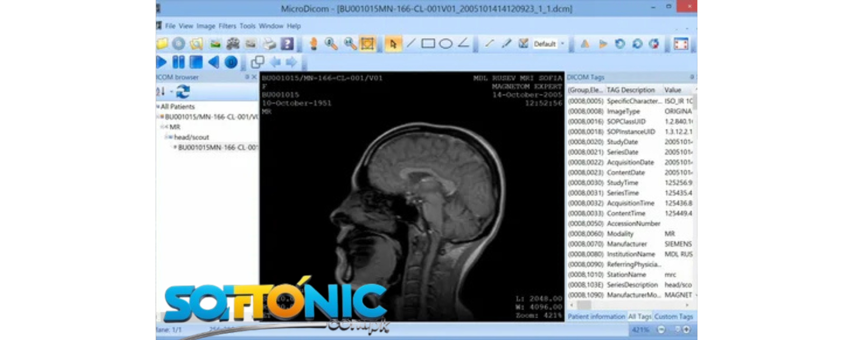The width and height of the screenshot is (861, 340).
Task: Click the Export to image picture icon
Action: [x=215, y=44]
